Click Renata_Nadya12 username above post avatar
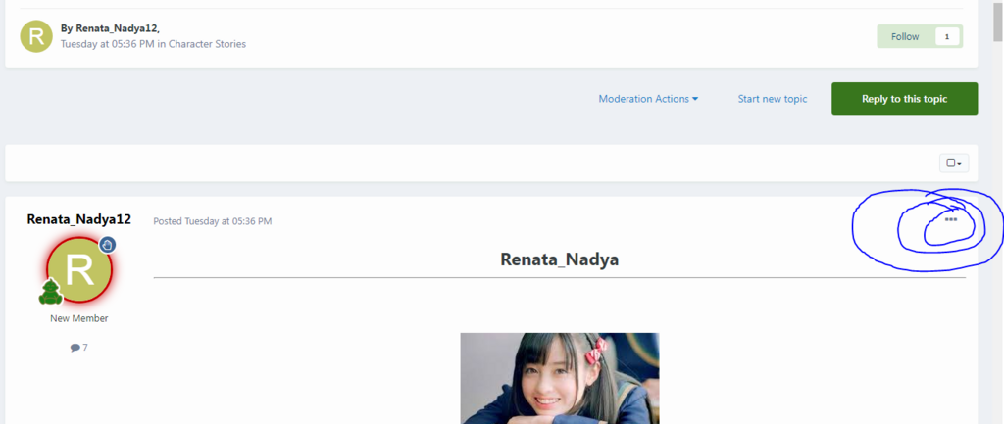Screen dimensions: 1004x424 tap(78, 219)
